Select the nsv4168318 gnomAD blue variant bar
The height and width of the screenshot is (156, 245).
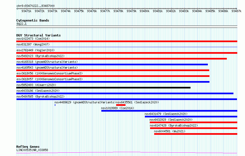[112, 64]
